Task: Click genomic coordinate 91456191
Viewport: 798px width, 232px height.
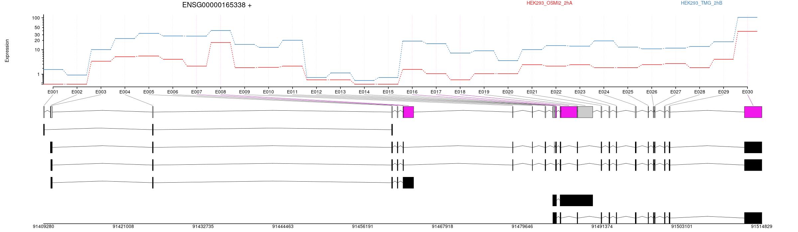Action: (363, 227)
